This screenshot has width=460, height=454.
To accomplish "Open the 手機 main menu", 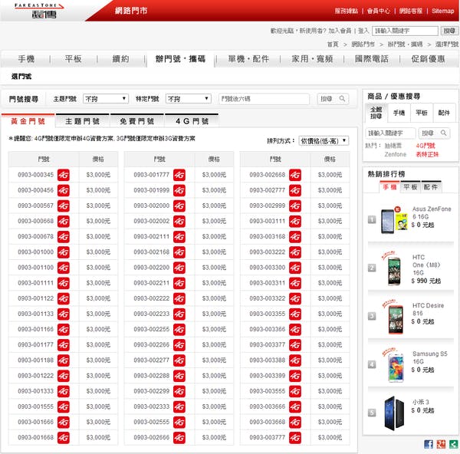I will click(26, 59).
